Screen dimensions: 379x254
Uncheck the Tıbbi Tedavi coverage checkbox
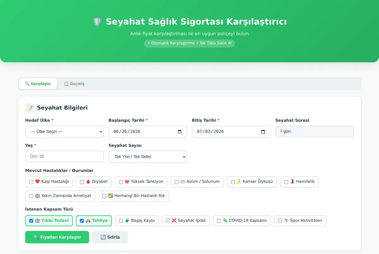pyautogui.click(x=31, y=221)
